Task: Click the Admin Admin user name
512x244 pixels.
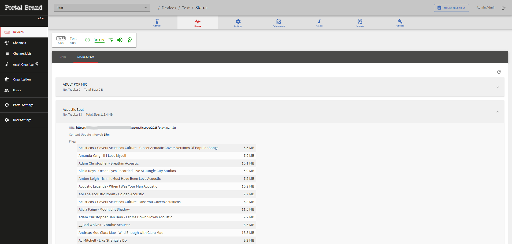Action: [x=486, y=7]
